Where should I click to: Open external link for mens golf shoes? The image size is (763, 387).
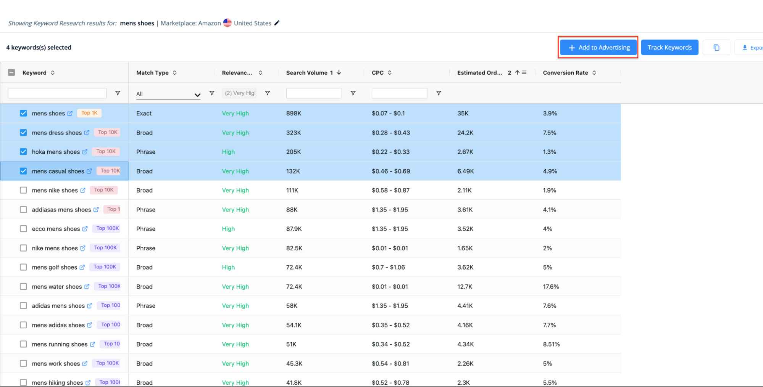(82, 267)
